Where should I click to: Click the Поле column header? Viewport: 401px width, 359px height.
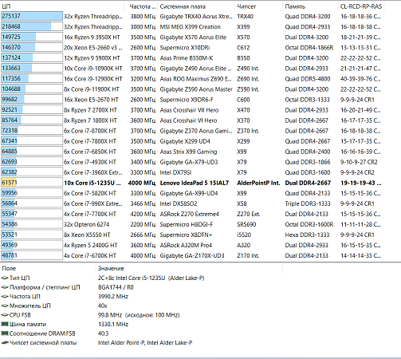(x=48, y=268)
